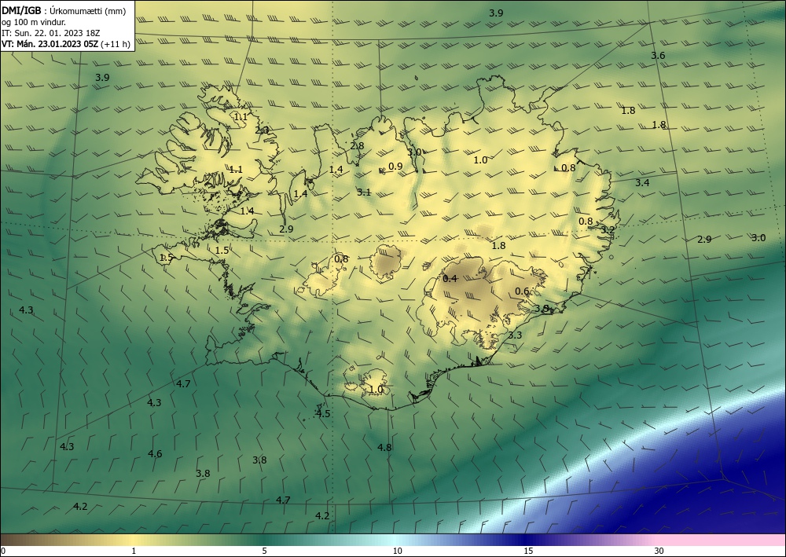Click the '15' tick label on the color scale
The width and height of the screenshot is (786, 557).
coord(528,552)
